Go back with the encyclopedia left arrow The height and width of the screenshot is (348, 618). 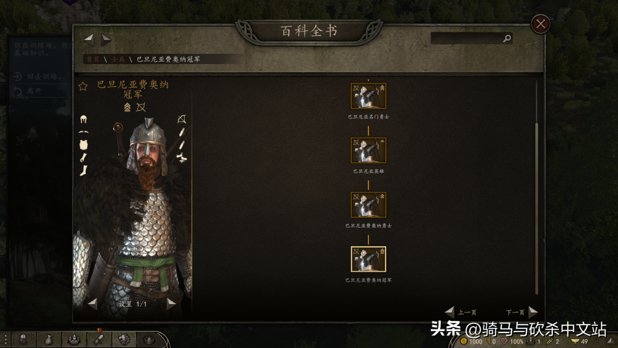pos(89,39)
